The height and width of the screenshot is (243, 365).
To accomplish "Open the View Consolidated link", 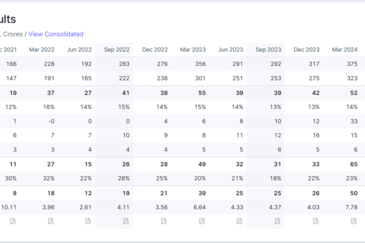I will click(56, 34).
